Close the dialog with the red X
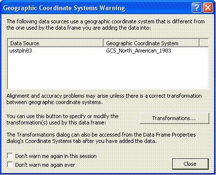216x175 pixels. coord(208,7)
